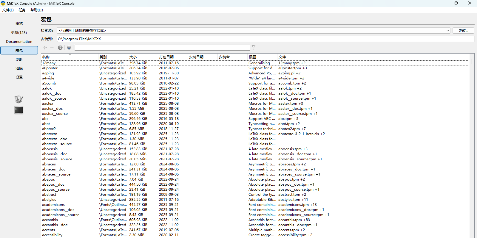Go to the 设置 page in the sidebar
This screenshot has height=238, width=477.
tap(19, 77)
